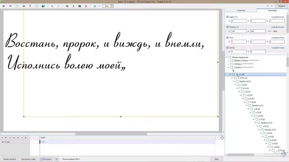Open модификаторы link for Размер
This screenshot has width=289, height=162.
pos(278,27)
